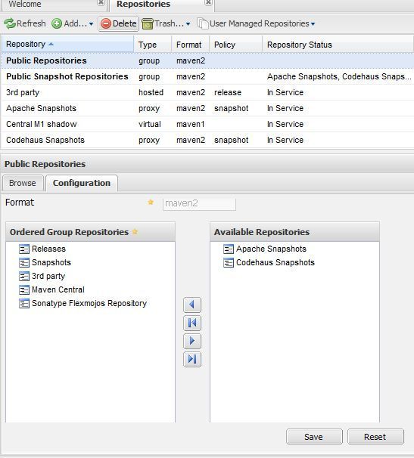414x458 pixels.
Task: Select Sonatype Flexmojos Repository icon
Action: tap(24, 304)
